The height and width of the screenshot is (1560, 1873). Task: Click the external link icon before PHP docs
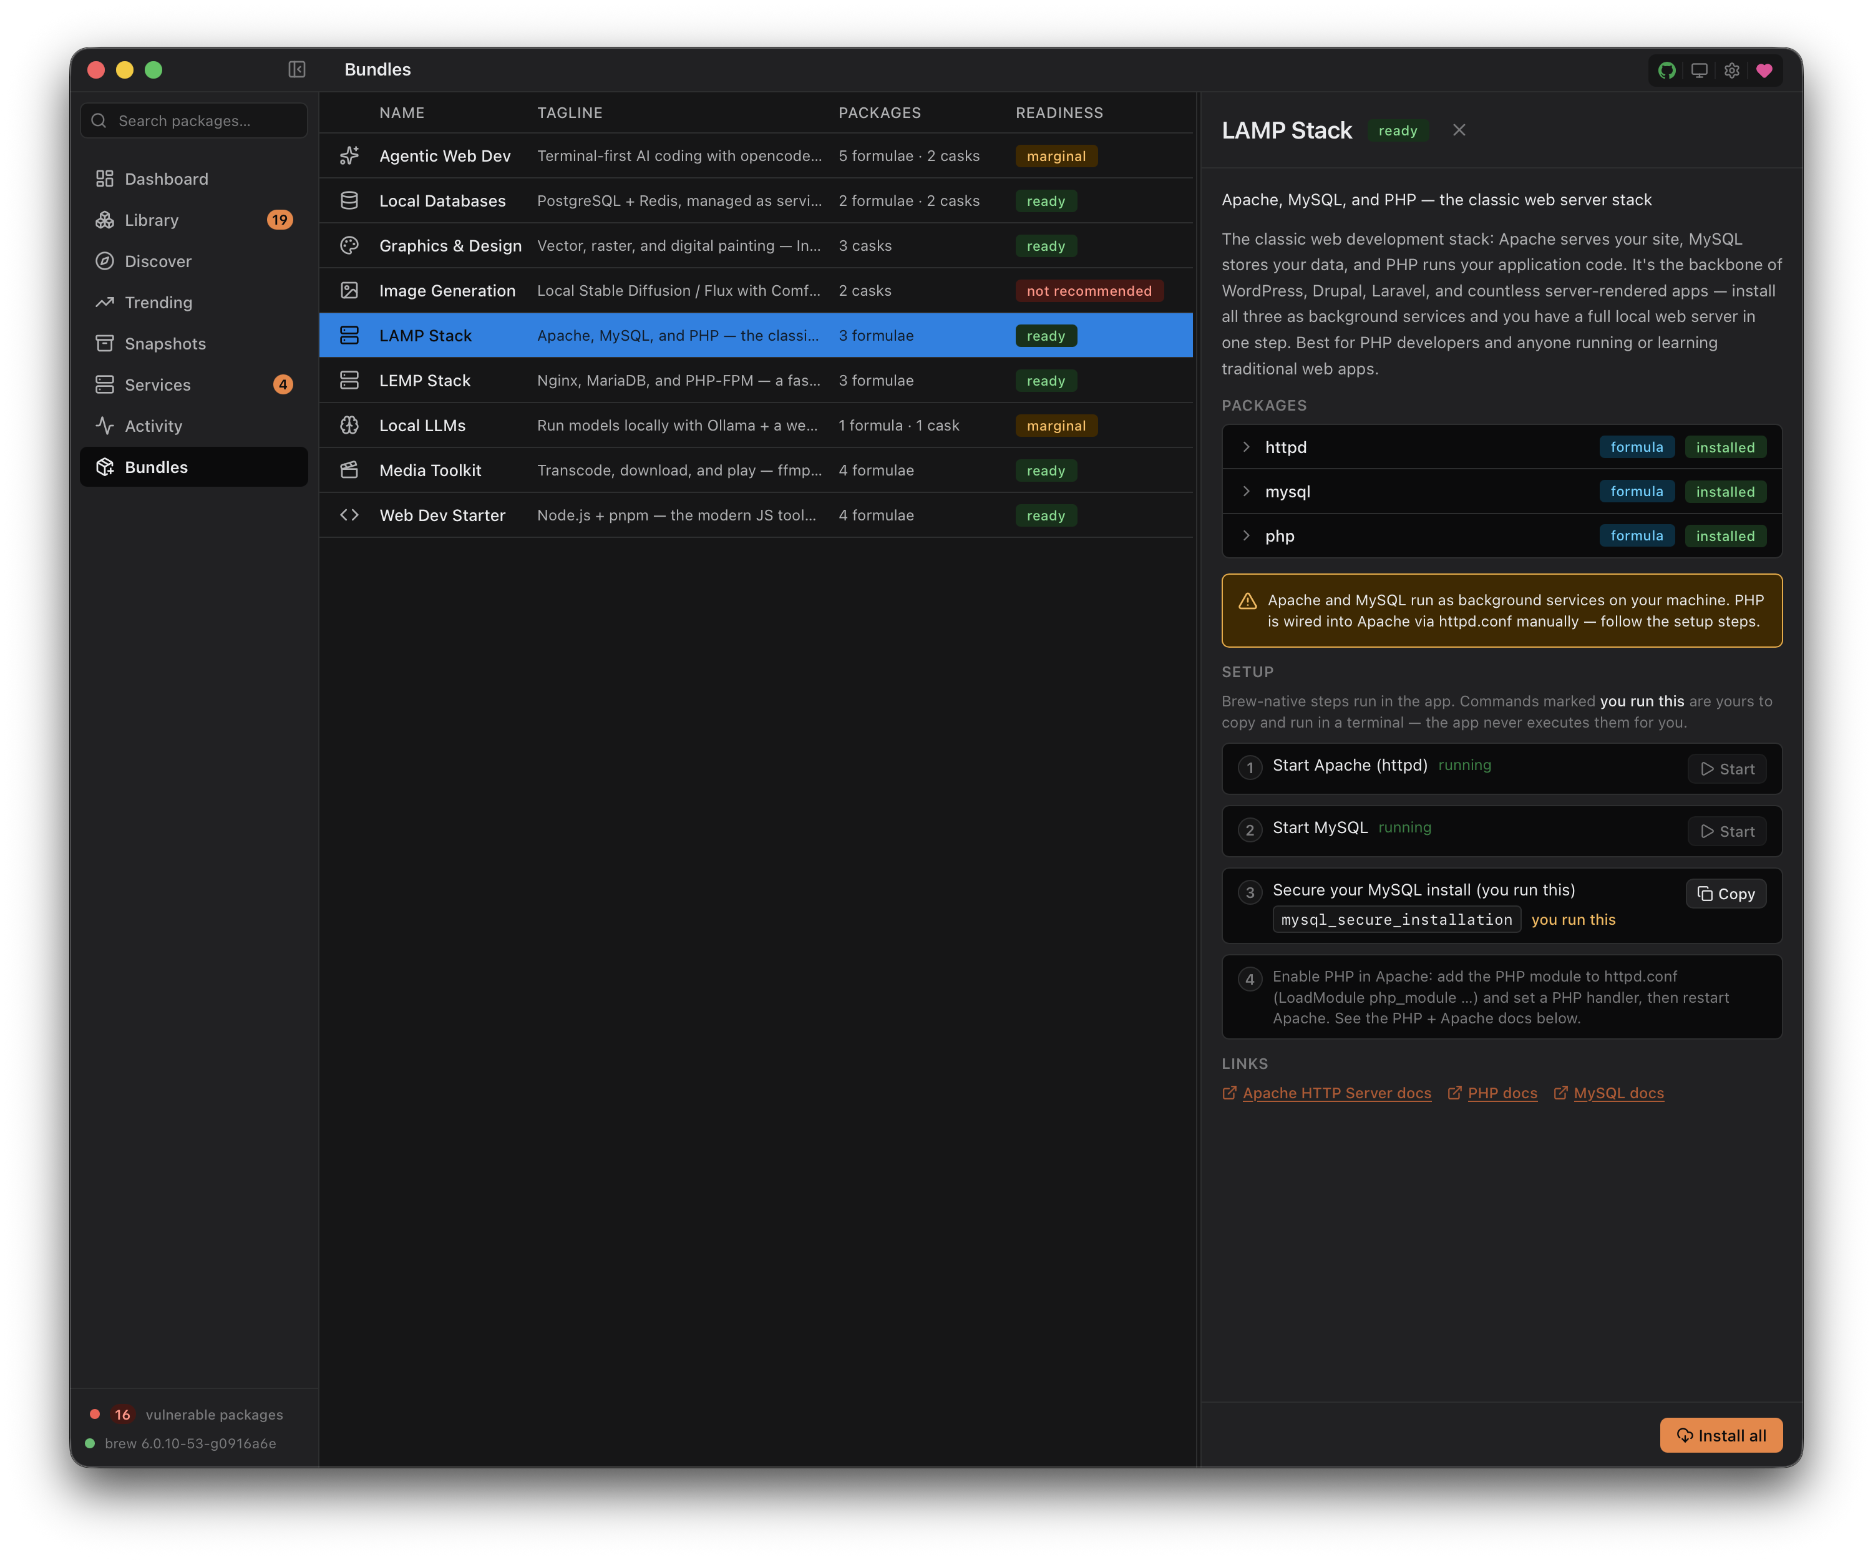coord(1455,1093)
